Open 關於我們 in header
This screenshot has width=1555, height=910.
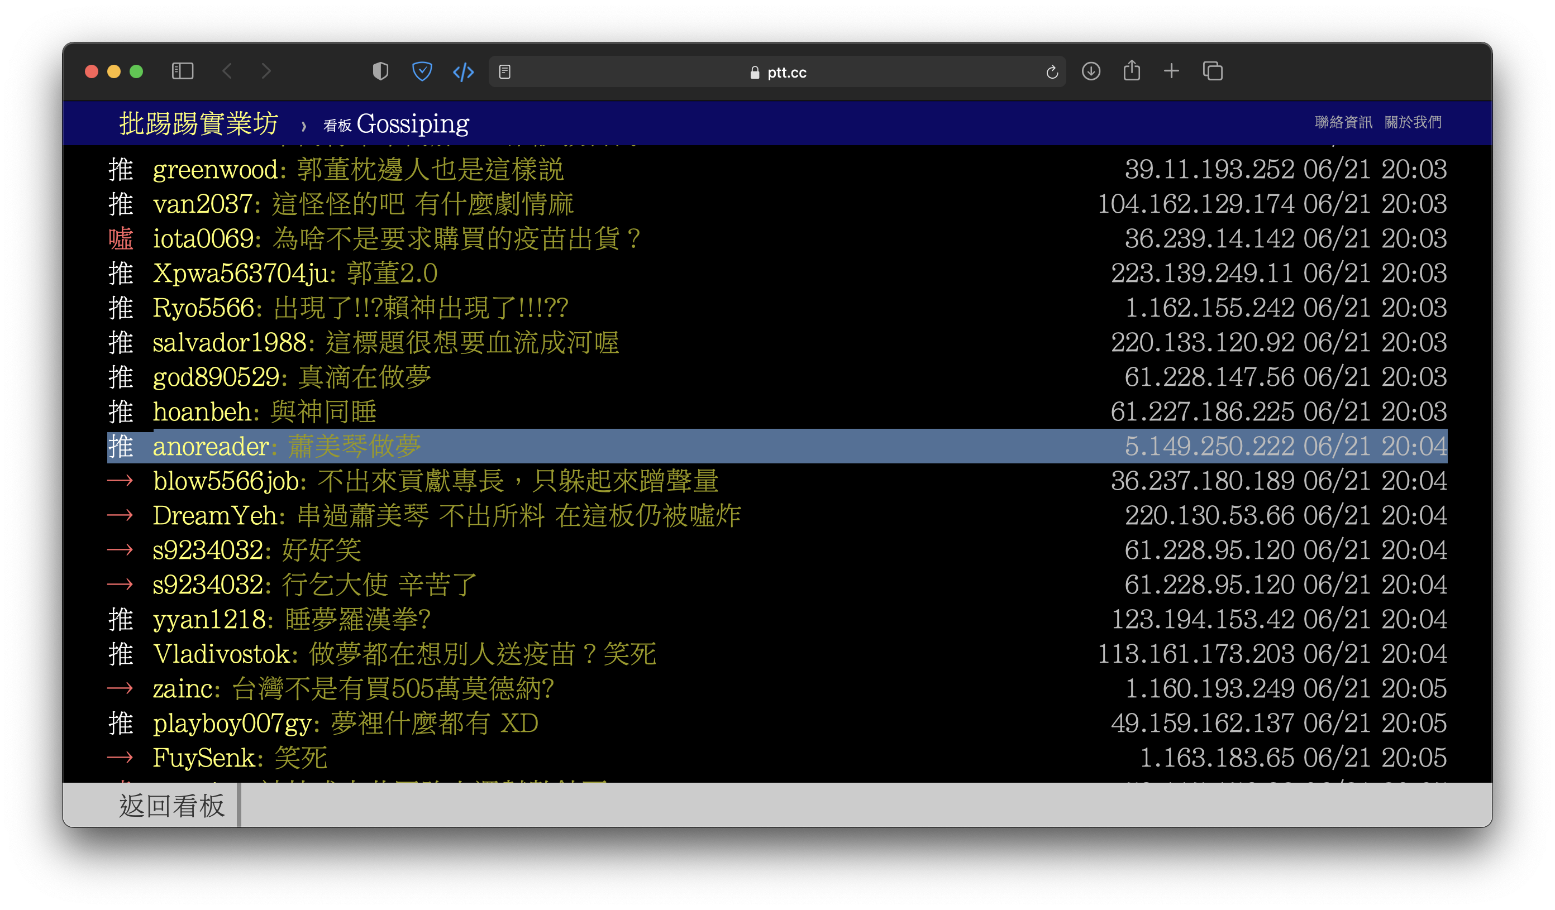pyautogui.click(x=1413, y=122)
